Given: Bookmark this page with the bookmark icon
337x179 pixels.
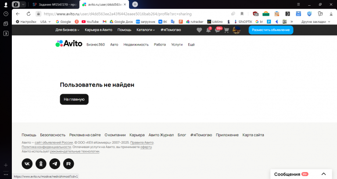Looking at the screenshot, I should pyautogui.click(x=242, y=14).
